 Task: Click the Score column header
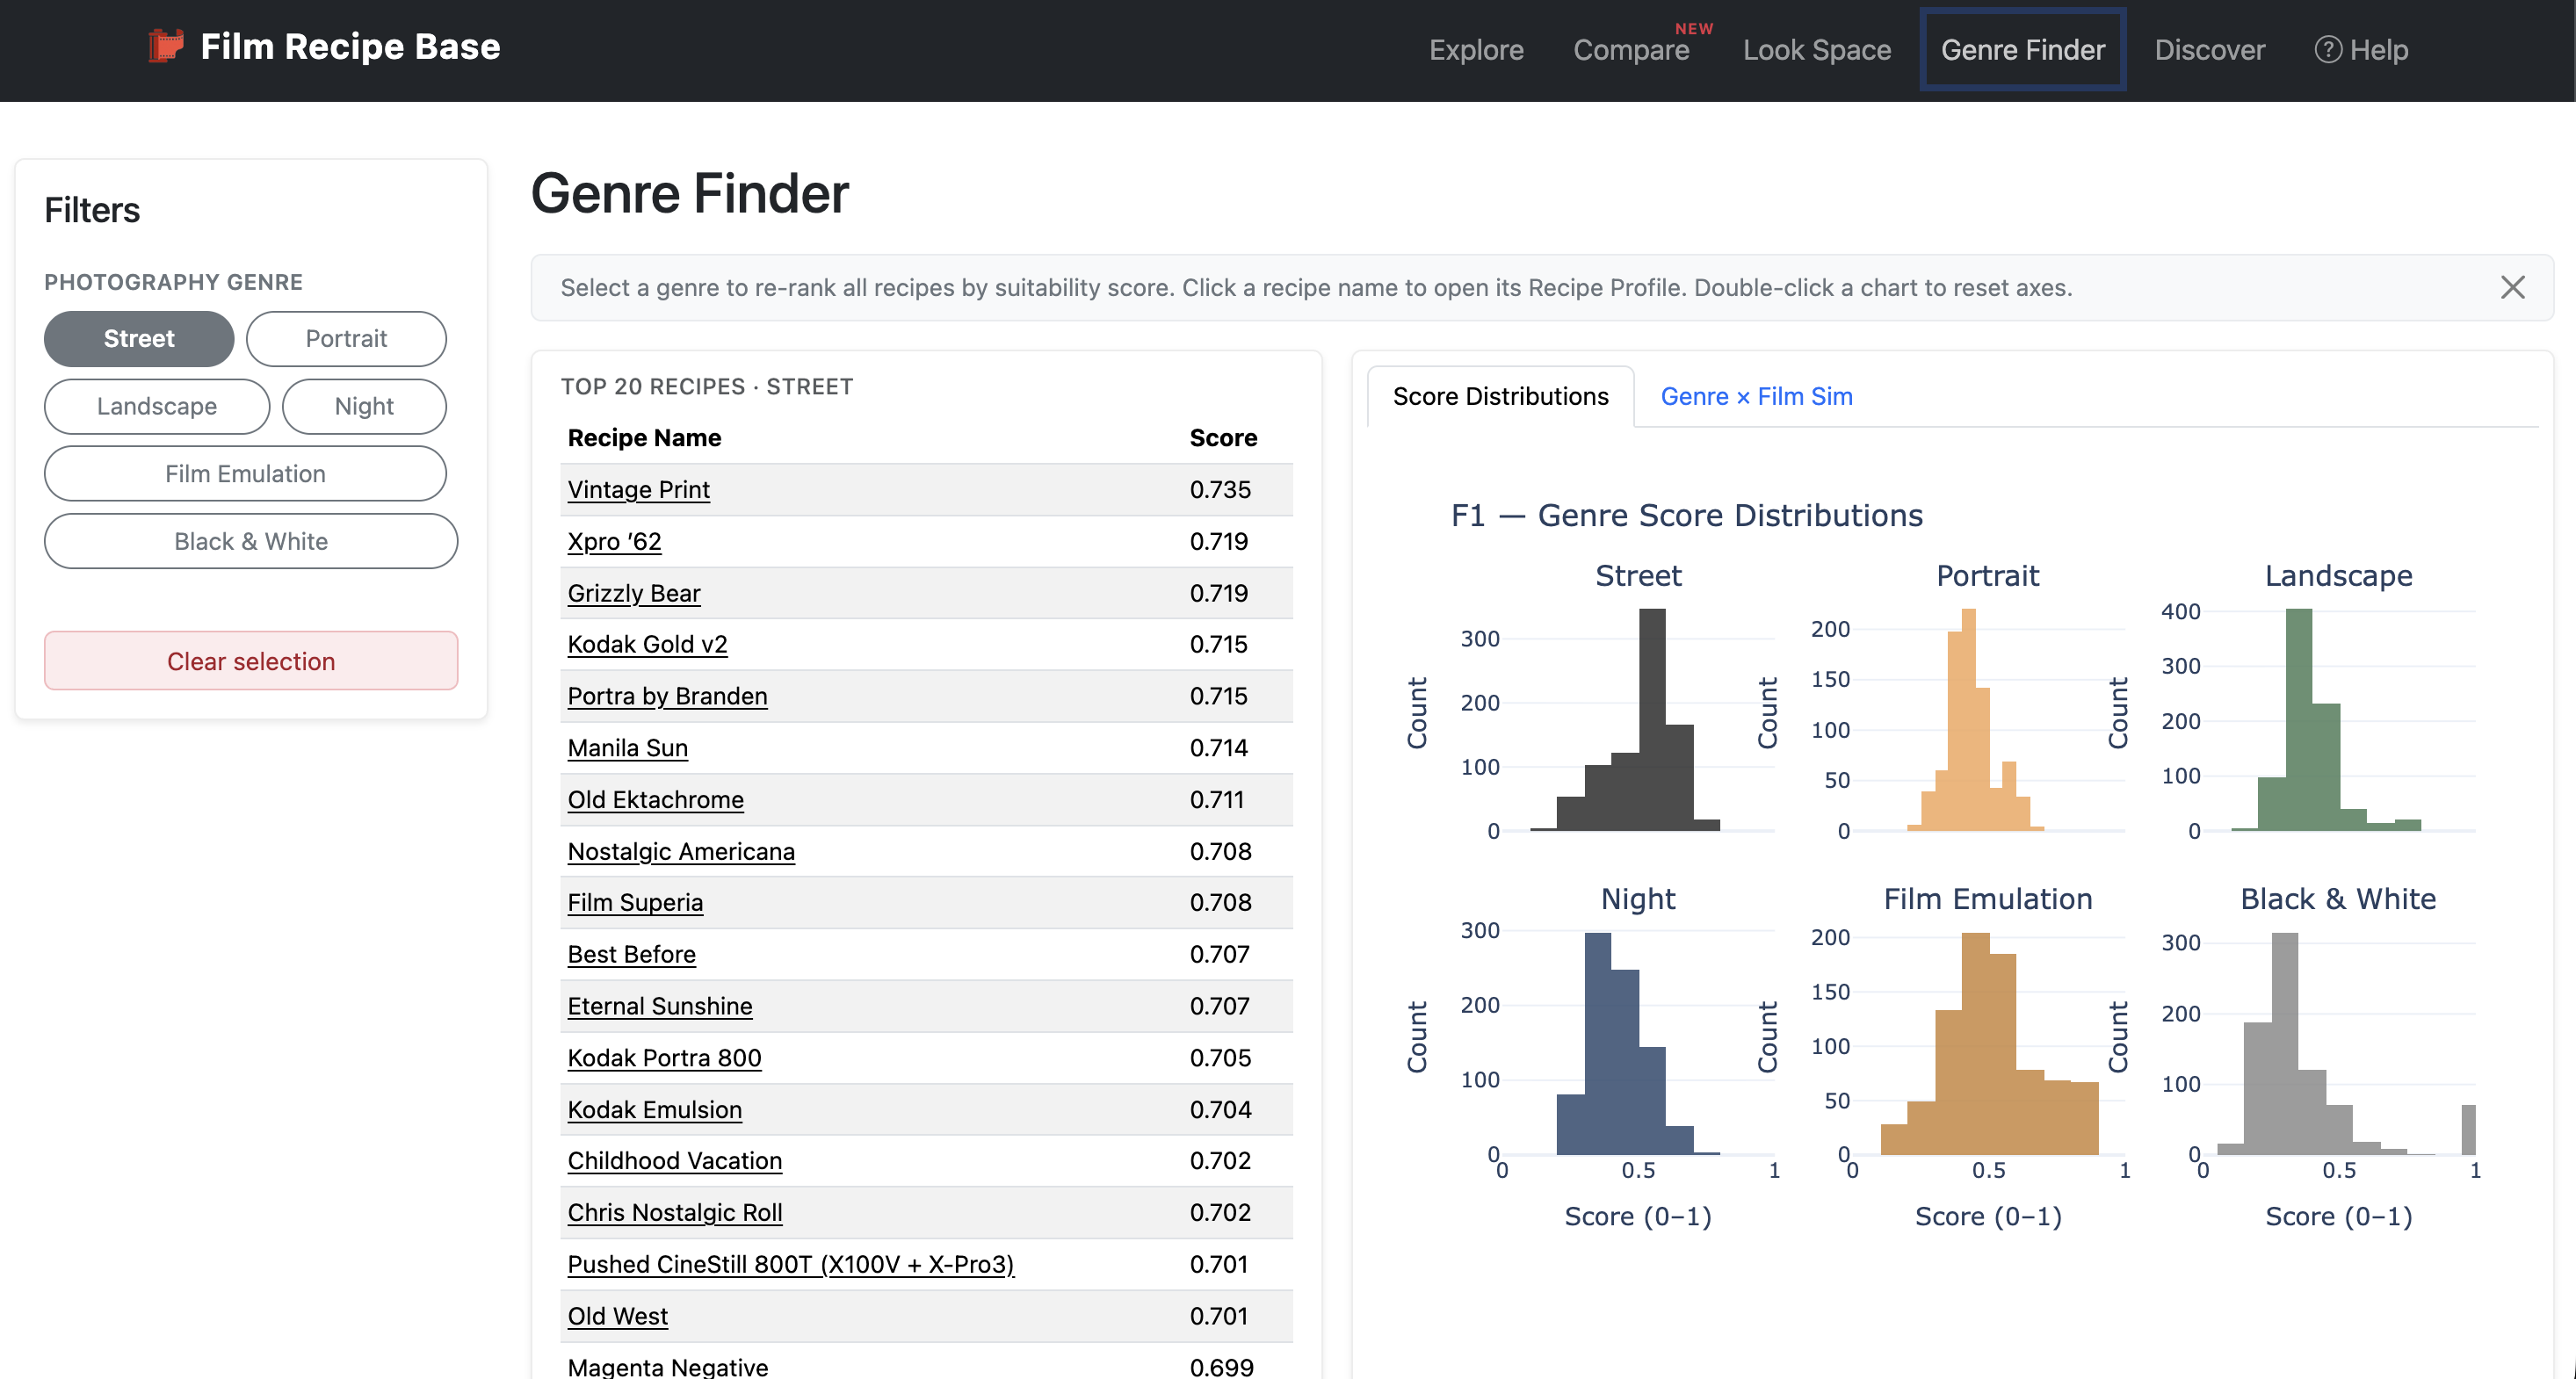[x=1223, y=438]
